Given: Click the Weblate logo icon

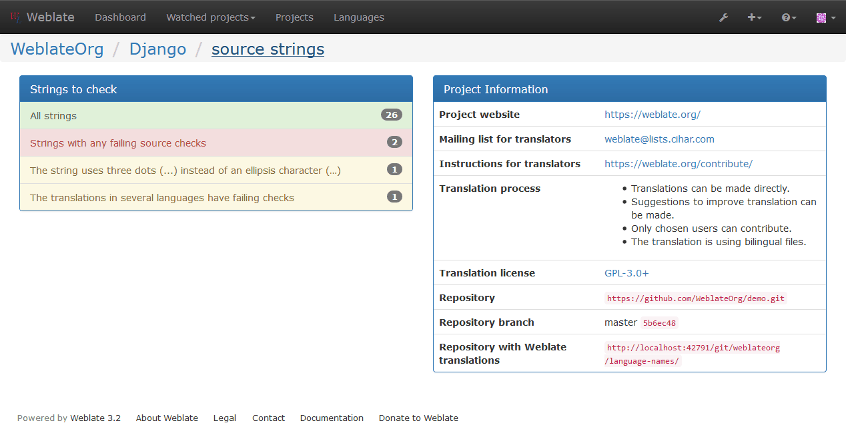Looking at the screenshot, I should click(x=16, y=17).
